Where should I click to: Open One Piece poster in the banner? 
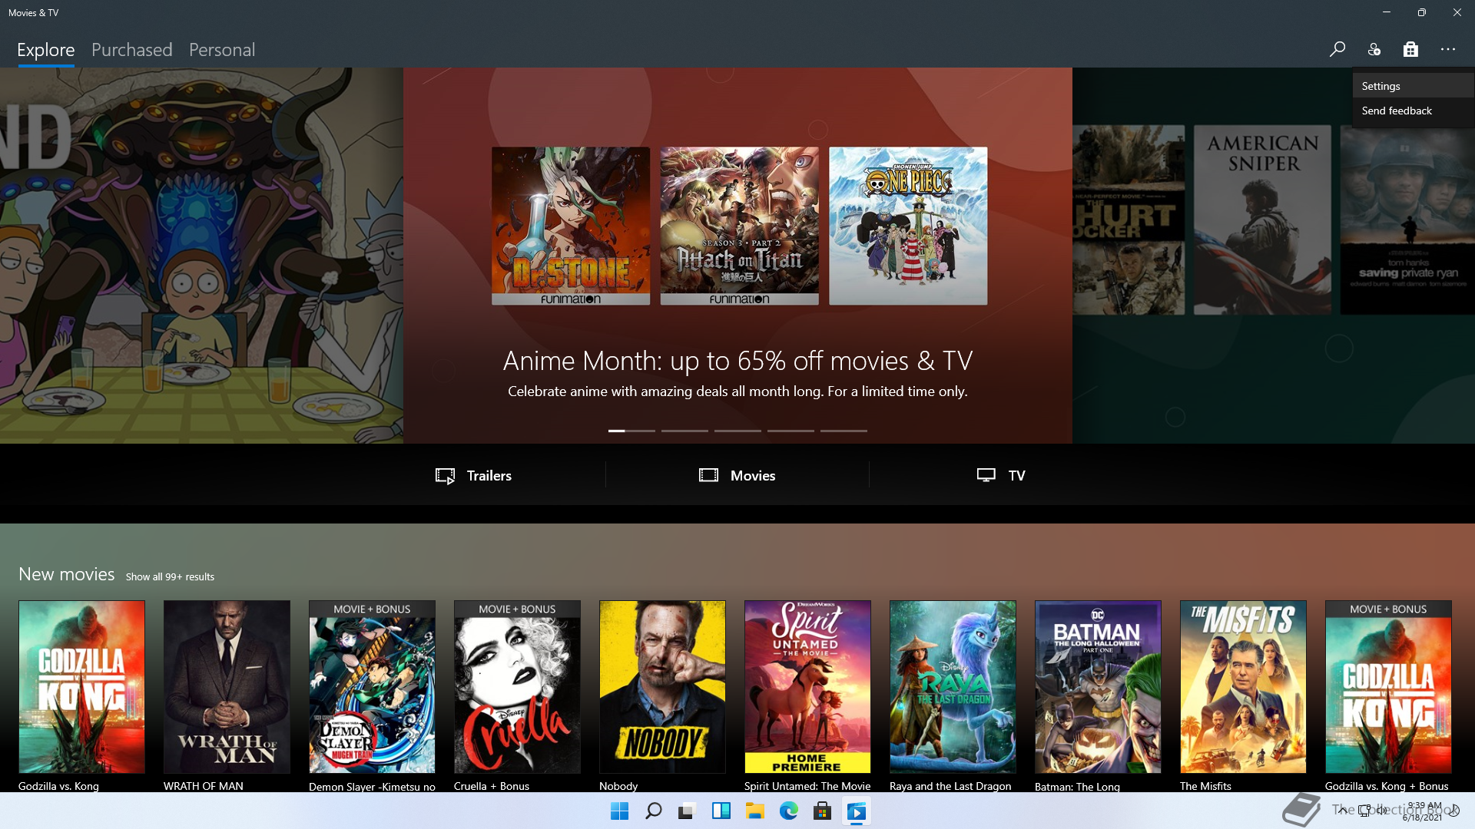(x=908, y=226)
